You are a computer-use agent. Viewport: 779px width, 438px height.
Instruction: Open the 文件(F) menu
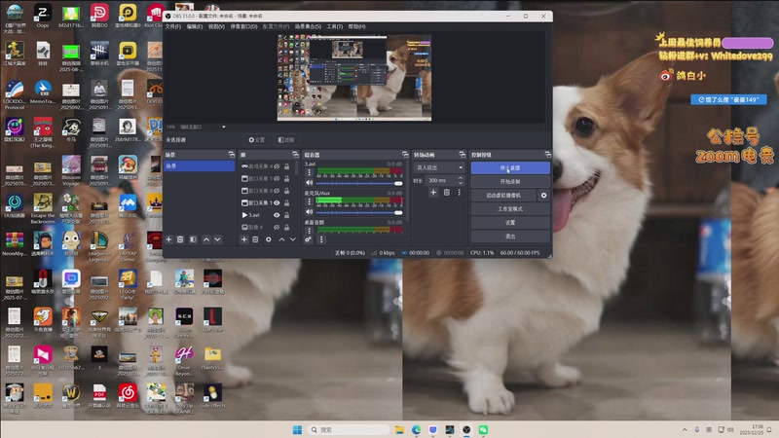click(173, 26)
